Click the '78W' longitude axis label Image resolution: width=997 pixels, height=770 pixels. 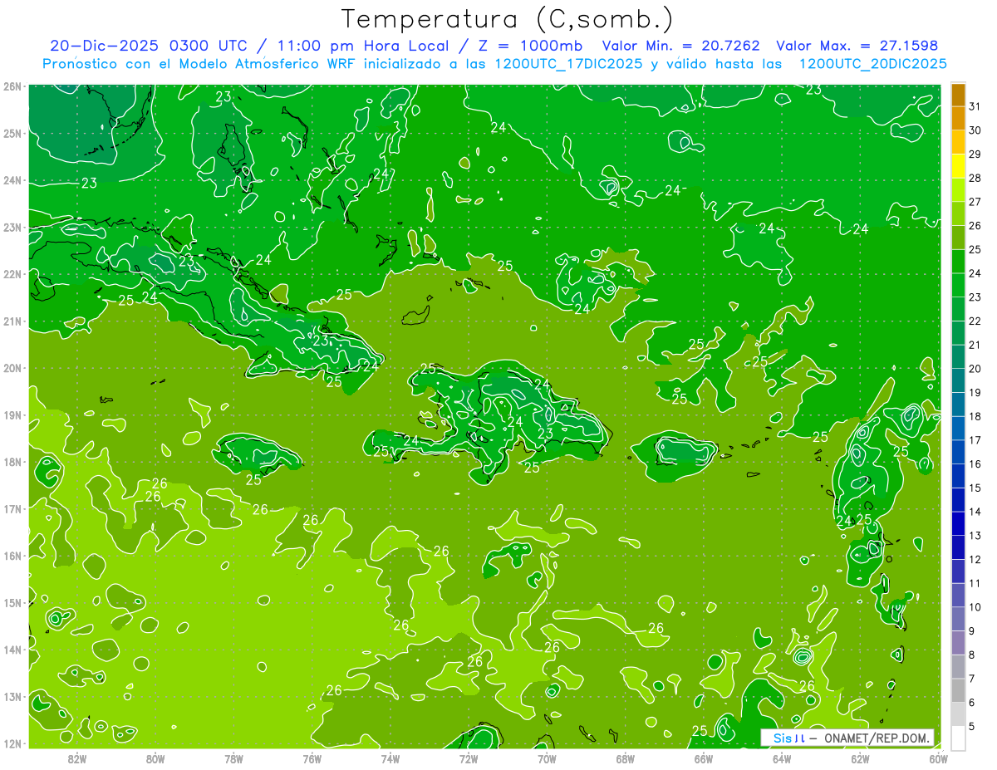tap(233, 758)
